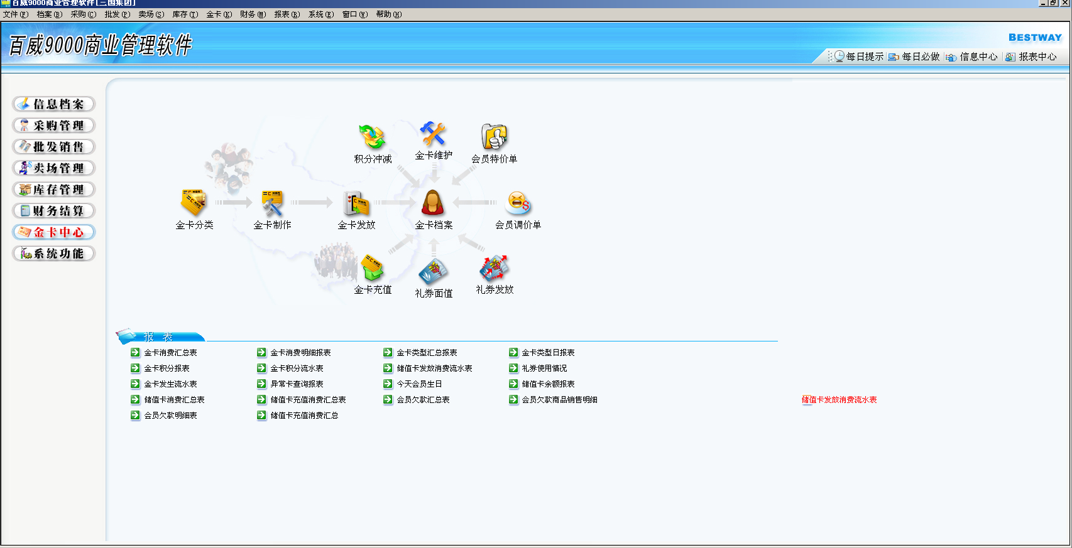Image resolution: width=1072 pixels, height=548 pixels.
Task: Click green arrow beside 金卡消费汇总表
Action: pyautogui.click(x=135, y=352)
